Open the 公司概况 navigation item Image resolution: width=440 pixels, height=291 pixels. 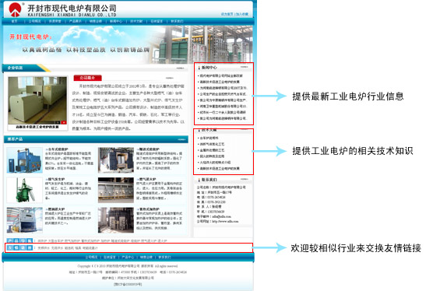pos(34,21)
